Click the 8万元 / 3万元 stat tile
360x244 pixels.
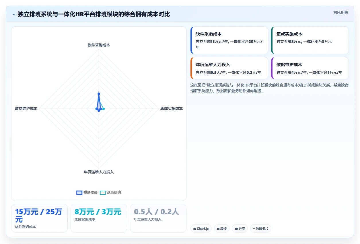tap(99, 218)
